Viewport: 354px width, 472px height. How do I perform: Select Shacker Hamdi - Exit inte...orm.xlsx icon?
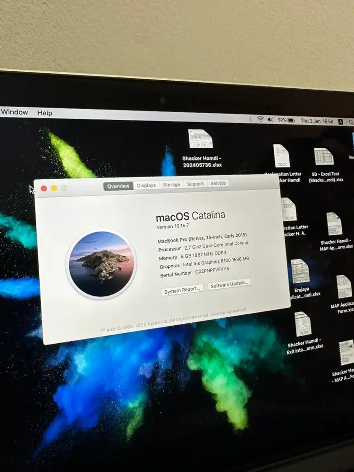pyautogui.click(x=303, y=324)
